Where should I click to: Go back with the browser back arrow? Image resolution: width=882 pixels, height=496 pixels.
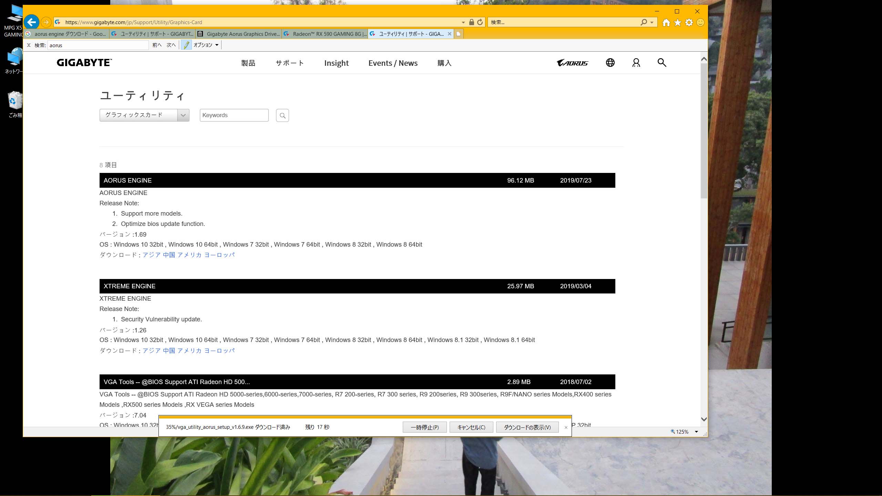32,22
